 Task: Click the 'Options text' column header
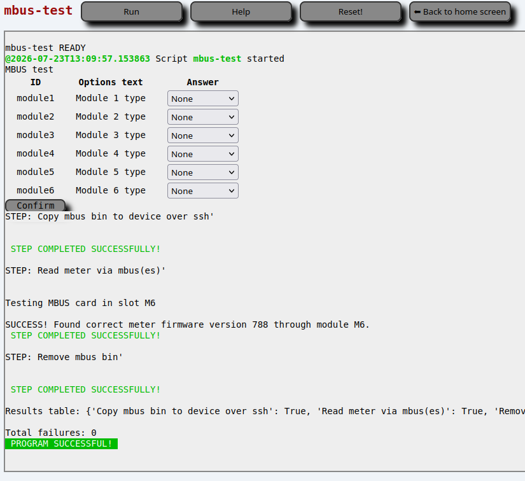[x=111, y=82]
